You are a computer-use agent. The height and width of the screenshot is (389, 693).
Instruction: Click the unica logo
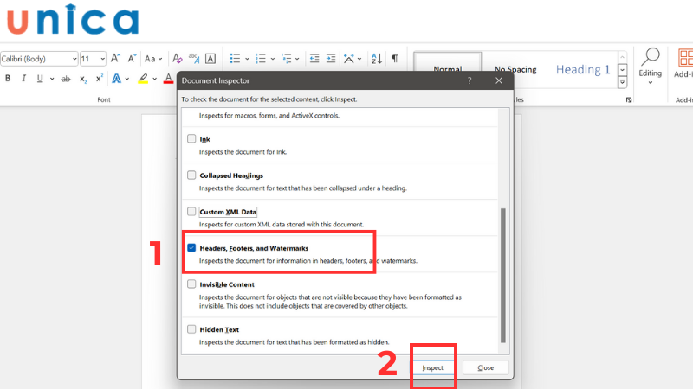73,20
